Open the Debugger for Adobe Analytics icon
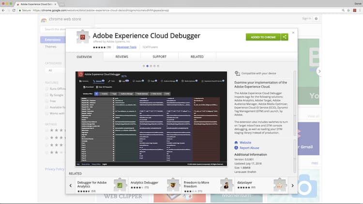 (x=120, y=185)
